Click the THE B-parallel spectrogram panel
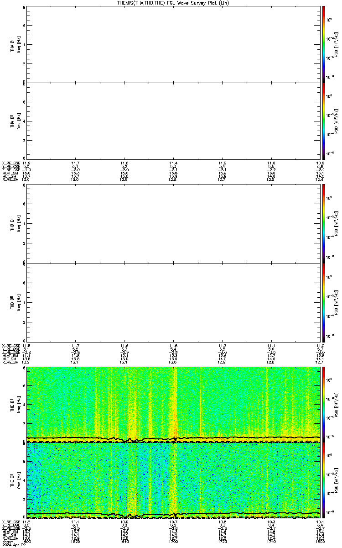Screen dimensions: 342x548 [173, 480]
